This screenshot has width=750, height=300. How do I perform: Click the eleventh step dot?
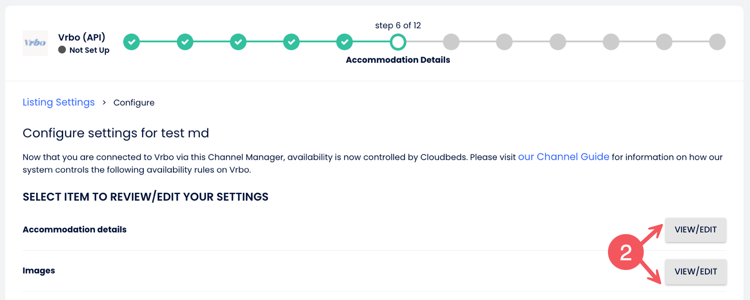coord(664,42)
